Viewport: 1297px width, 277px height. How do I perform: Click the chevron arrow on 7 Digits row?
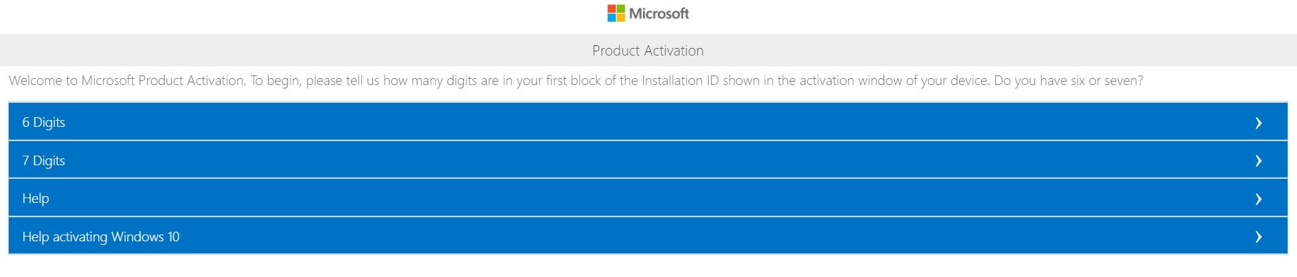(1258, 160)
